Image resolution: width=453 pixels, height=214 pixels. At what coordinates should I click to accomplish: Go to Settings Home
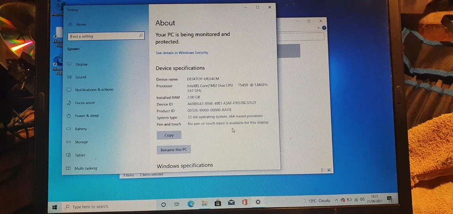click(x=77, y=25)
